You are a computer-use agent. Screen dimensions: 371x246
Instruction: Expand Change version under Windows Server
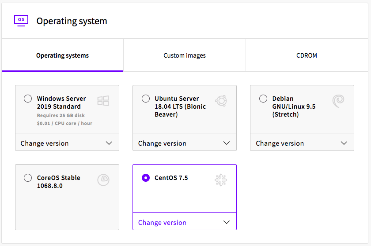click(67, 142)
